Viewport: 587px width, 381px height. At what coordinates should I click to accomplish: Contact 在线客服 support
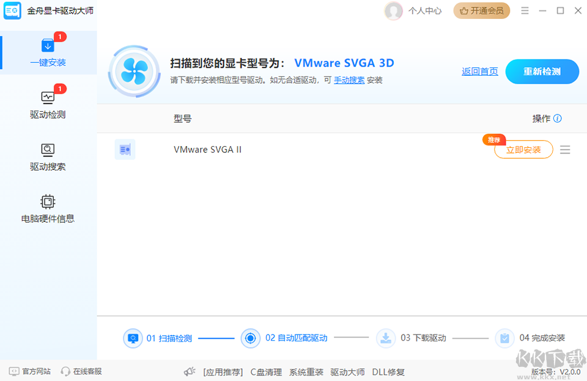(87, 371)
